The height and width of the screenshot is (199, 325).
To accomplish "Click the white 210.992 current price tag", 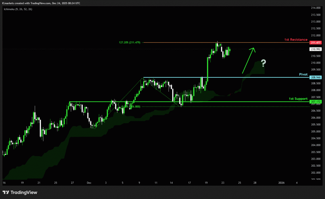I will coord(316,49).
